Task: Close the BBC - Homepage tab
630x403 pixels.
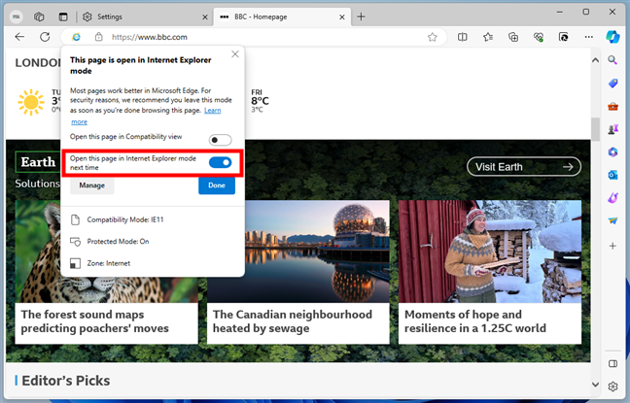Action: (x=342, y=17)
